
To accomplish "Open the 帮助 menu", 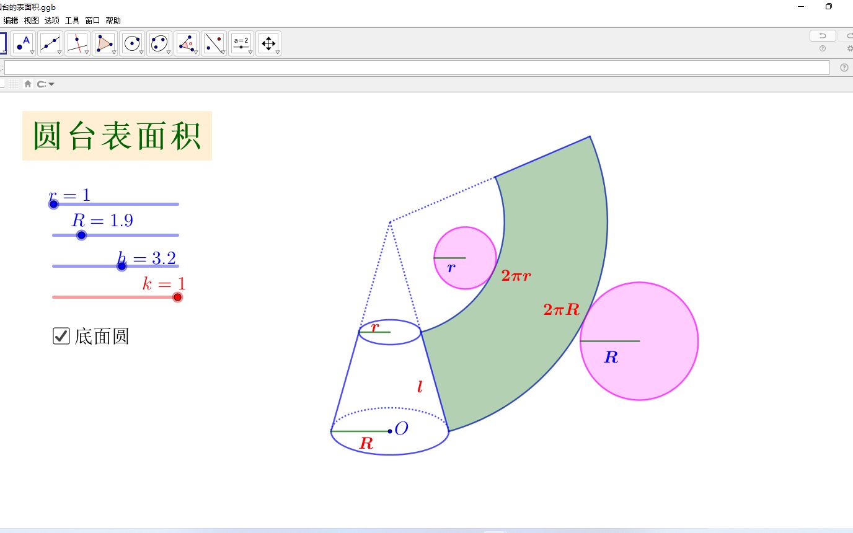I will point(113,20).
